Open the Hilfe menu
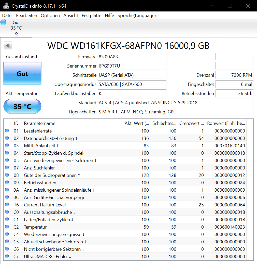 coord(109,16)
